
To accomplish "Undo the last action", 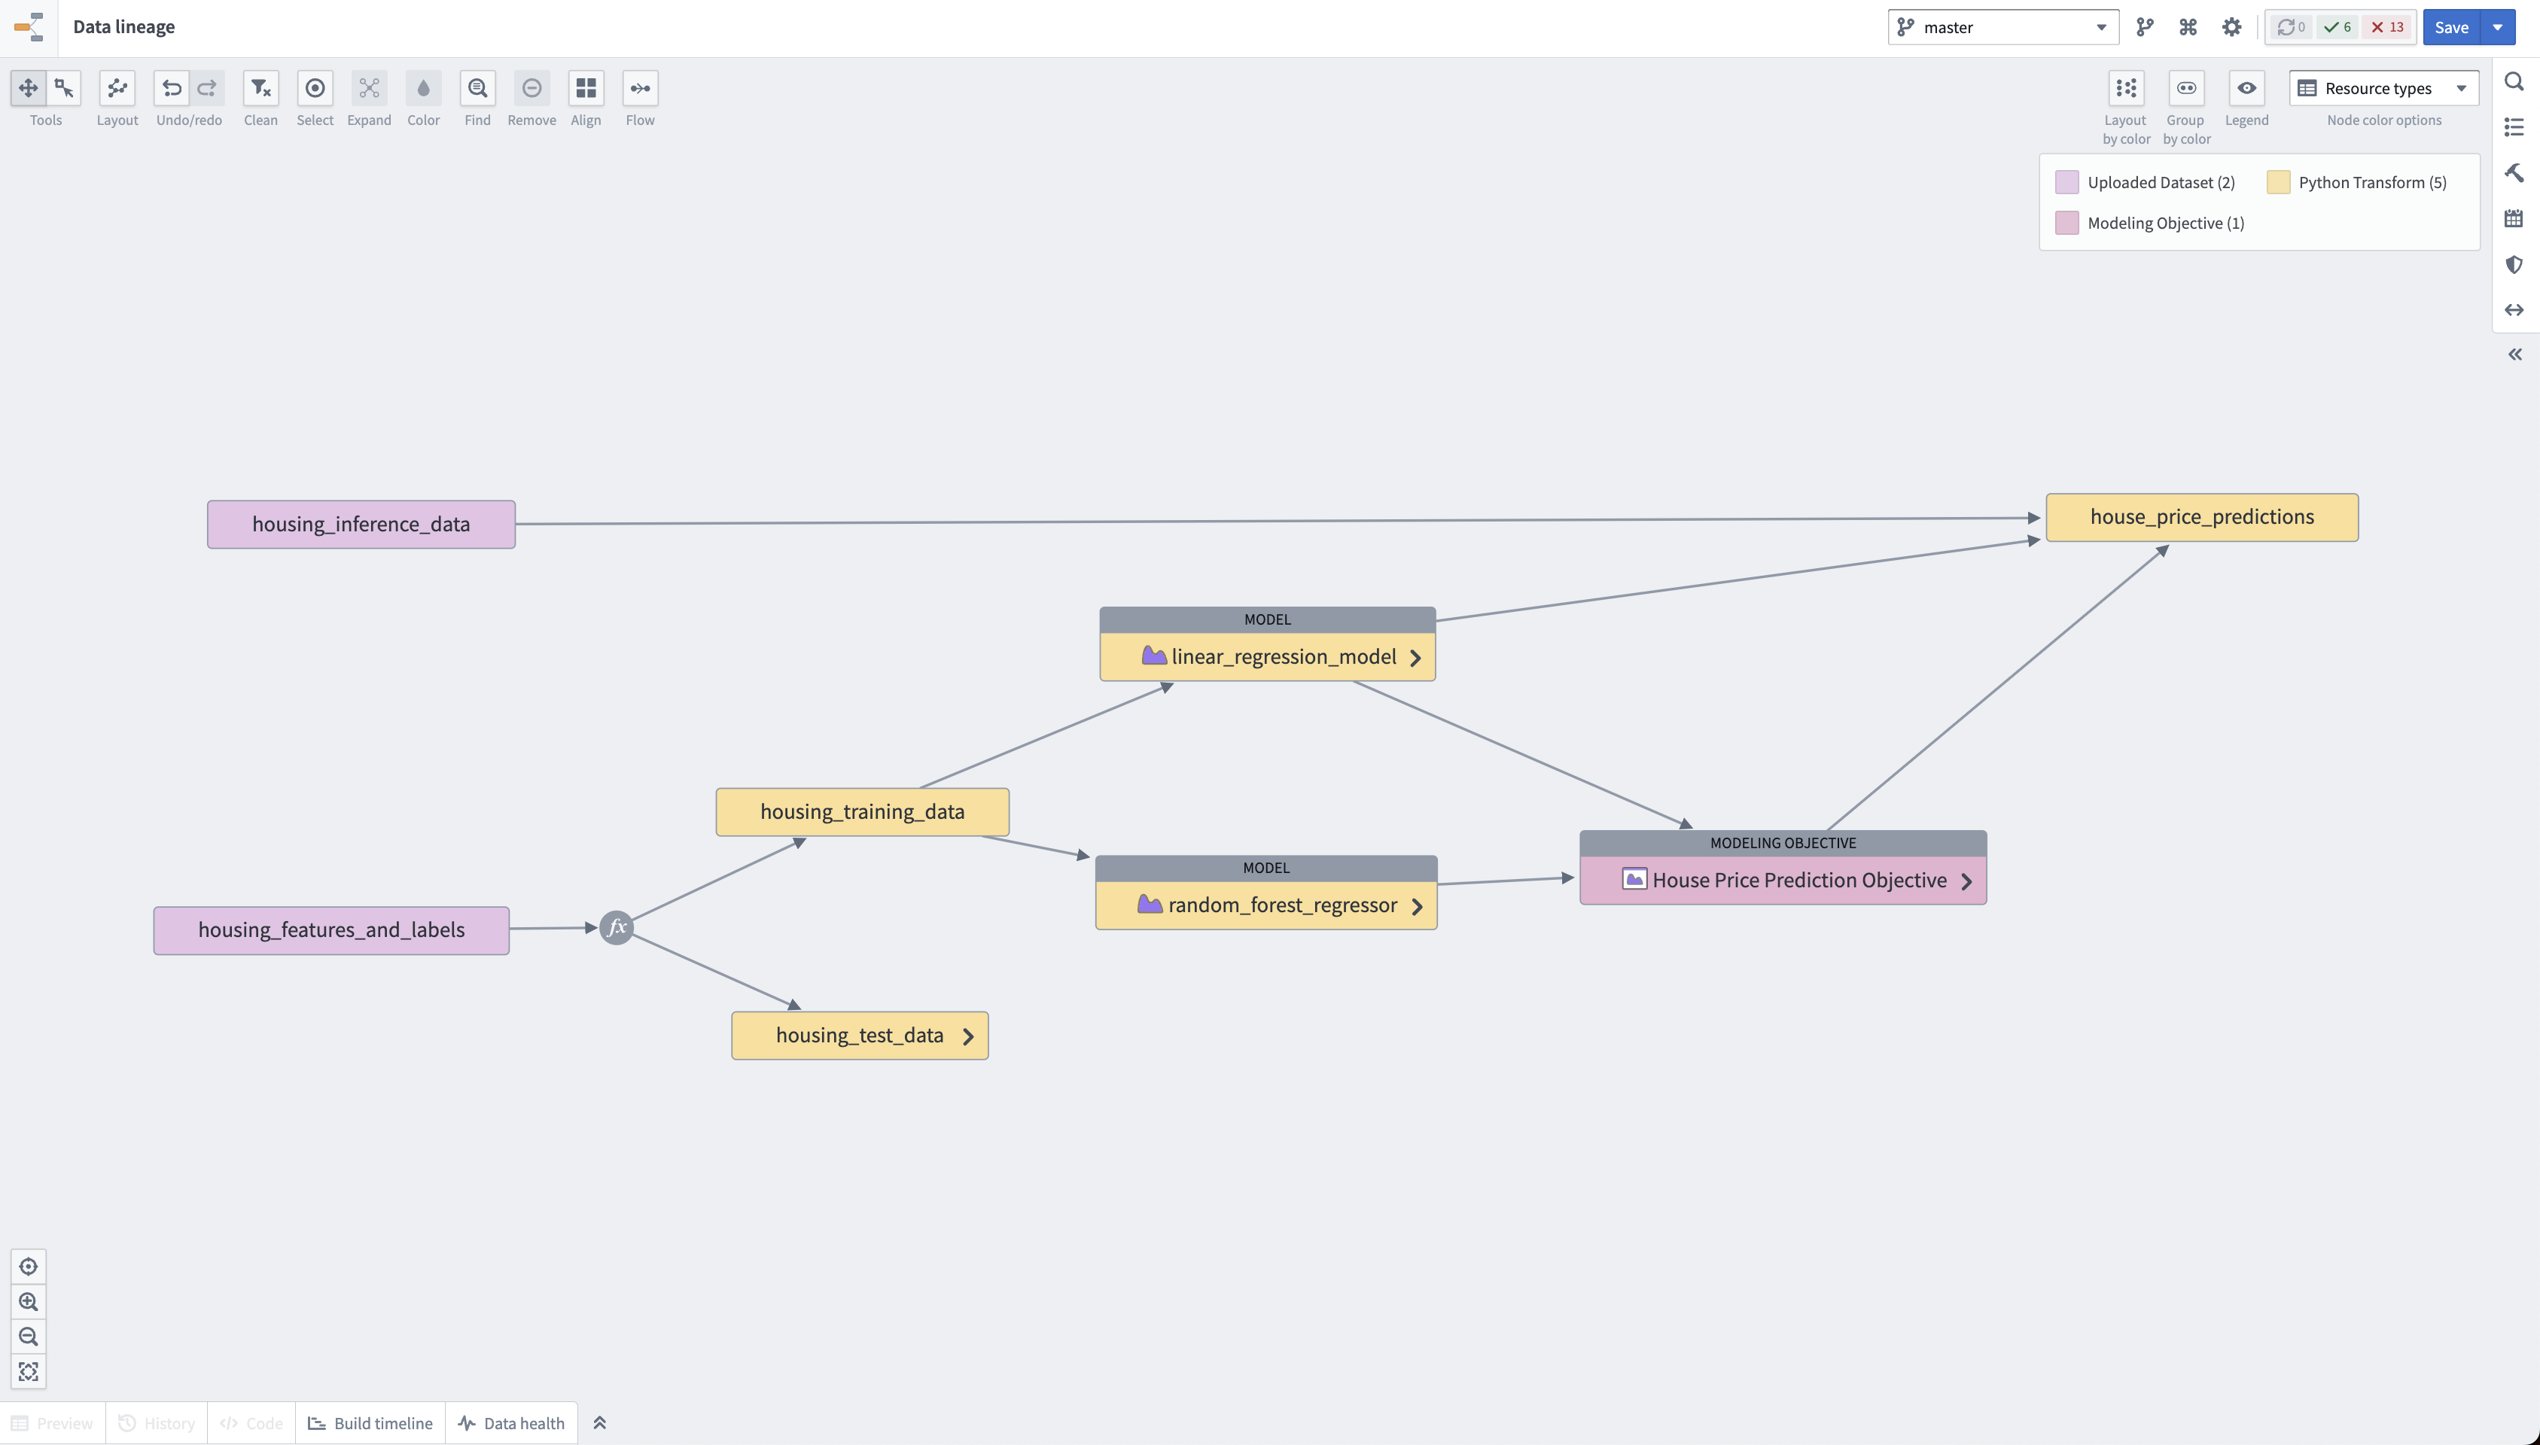I will 172,88.
